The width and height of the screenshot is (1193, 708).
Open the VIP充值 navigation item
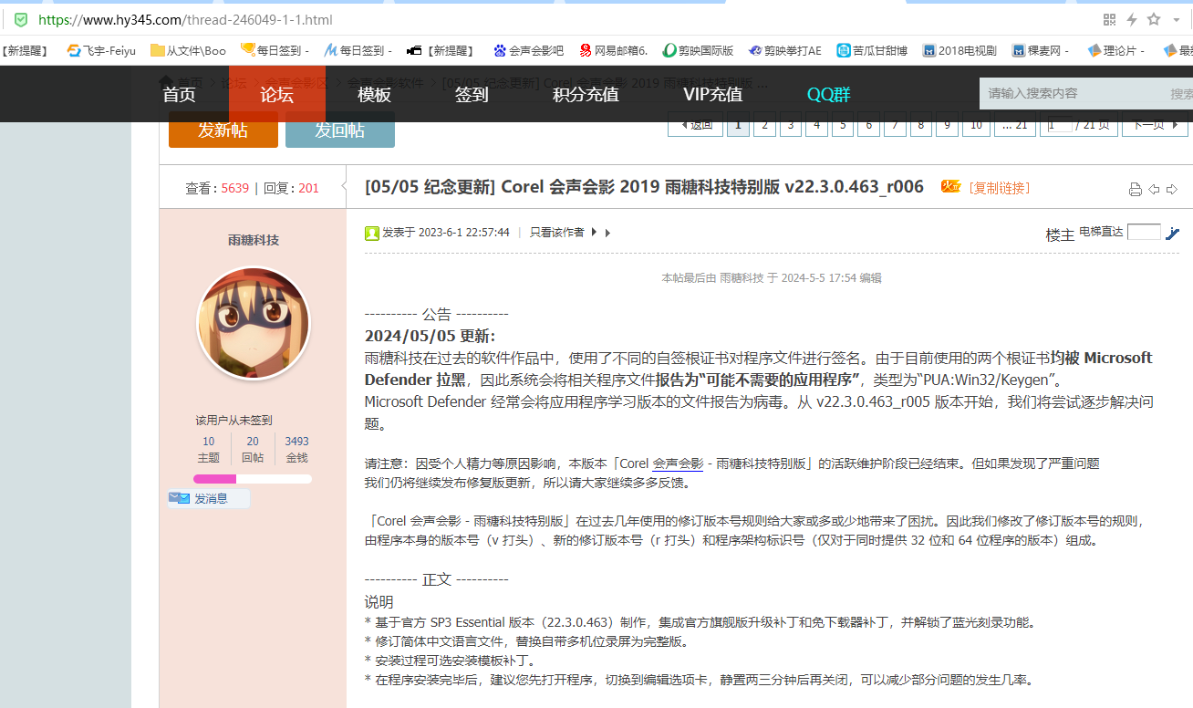coord(713,94)
